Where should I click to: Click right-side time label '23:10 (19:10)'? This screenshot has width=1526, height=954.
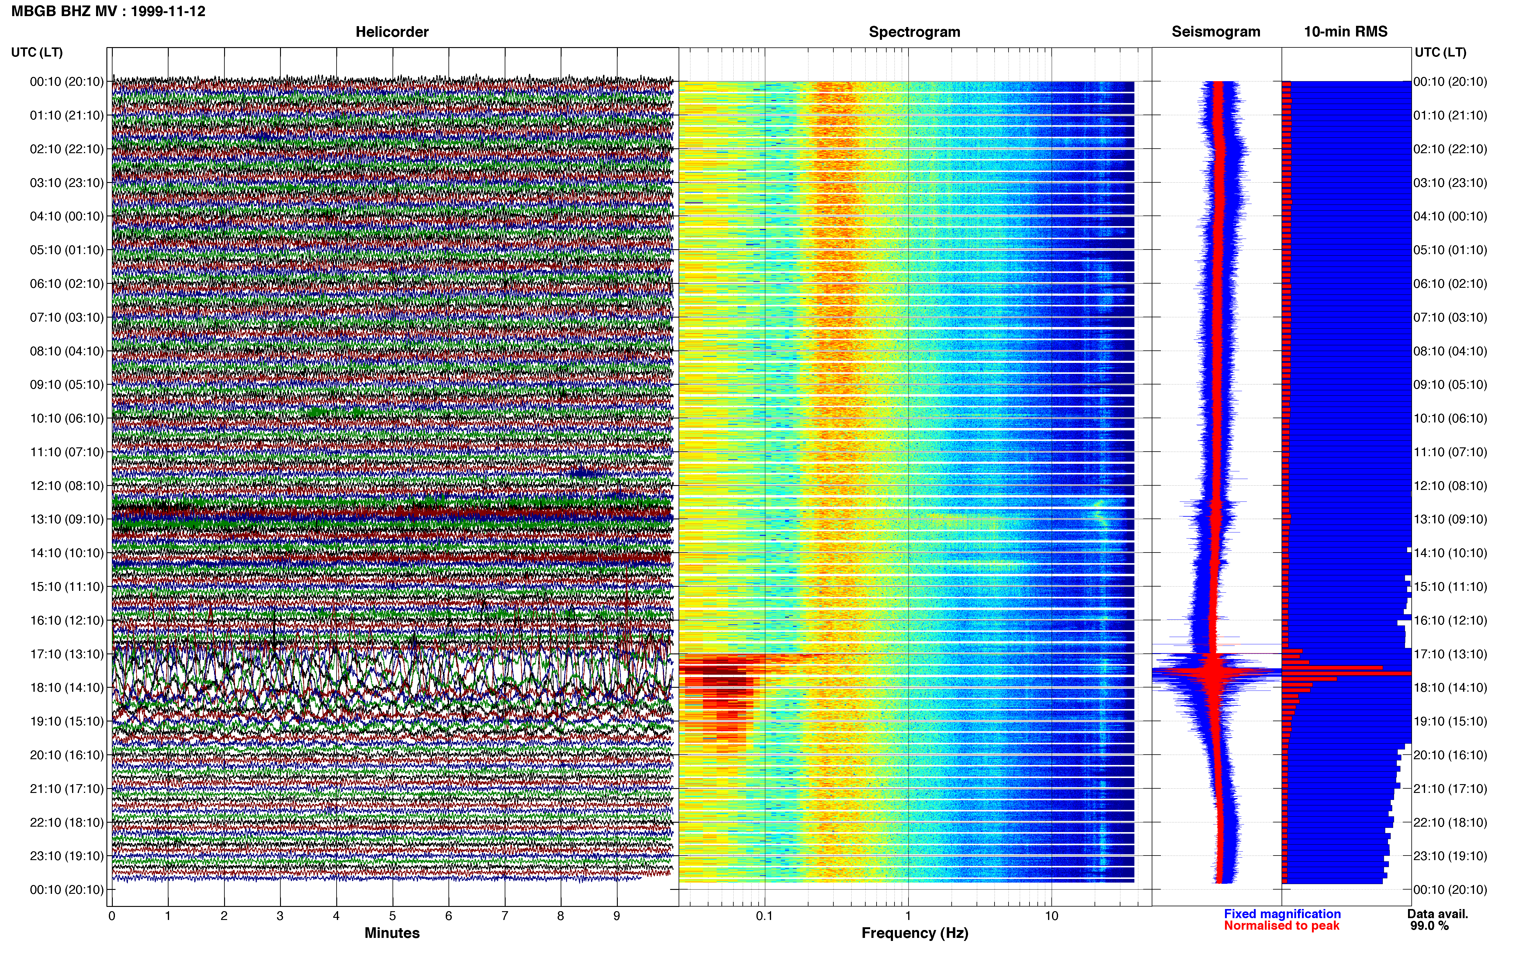(x=1450, y=856)
